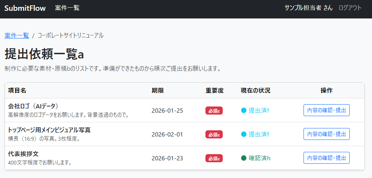The width and height of the screenshot is (372, 178).
Task: Click the 会社ロゴ（AIデータ） item title
Action: tap(33, 106)
